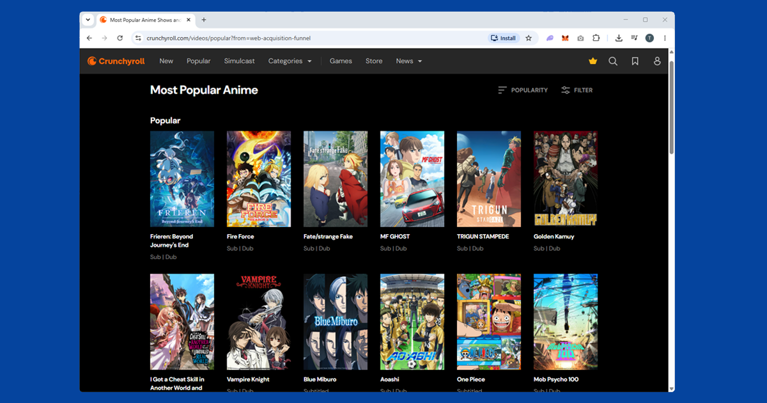Image resolution: width=767 pixels, height=403 pixels.
Task: Go back with the back arrow
Action: click(89, 38)
